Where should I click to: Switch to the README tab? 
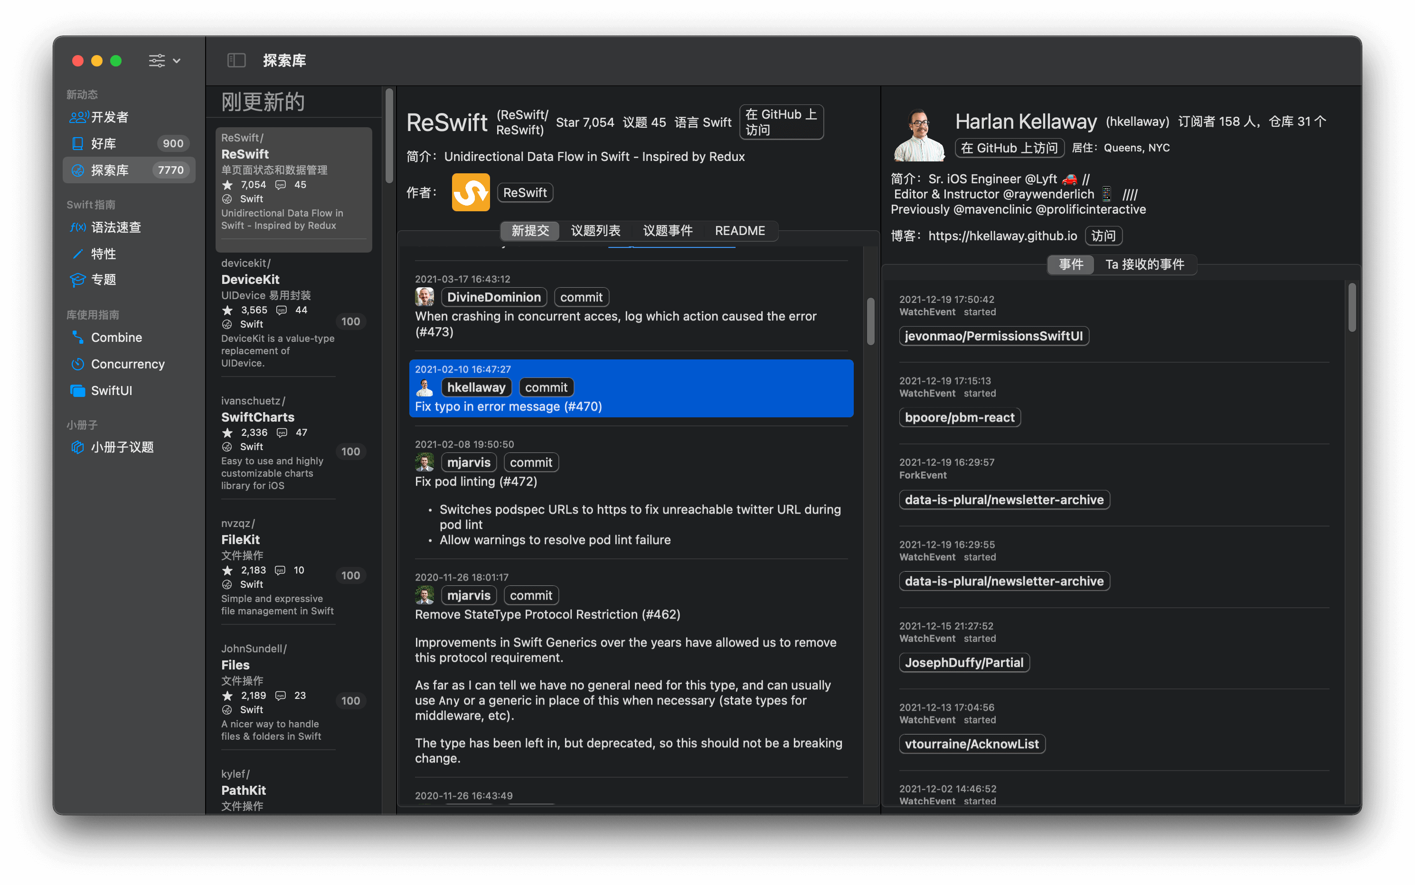[x=740, y=231]
